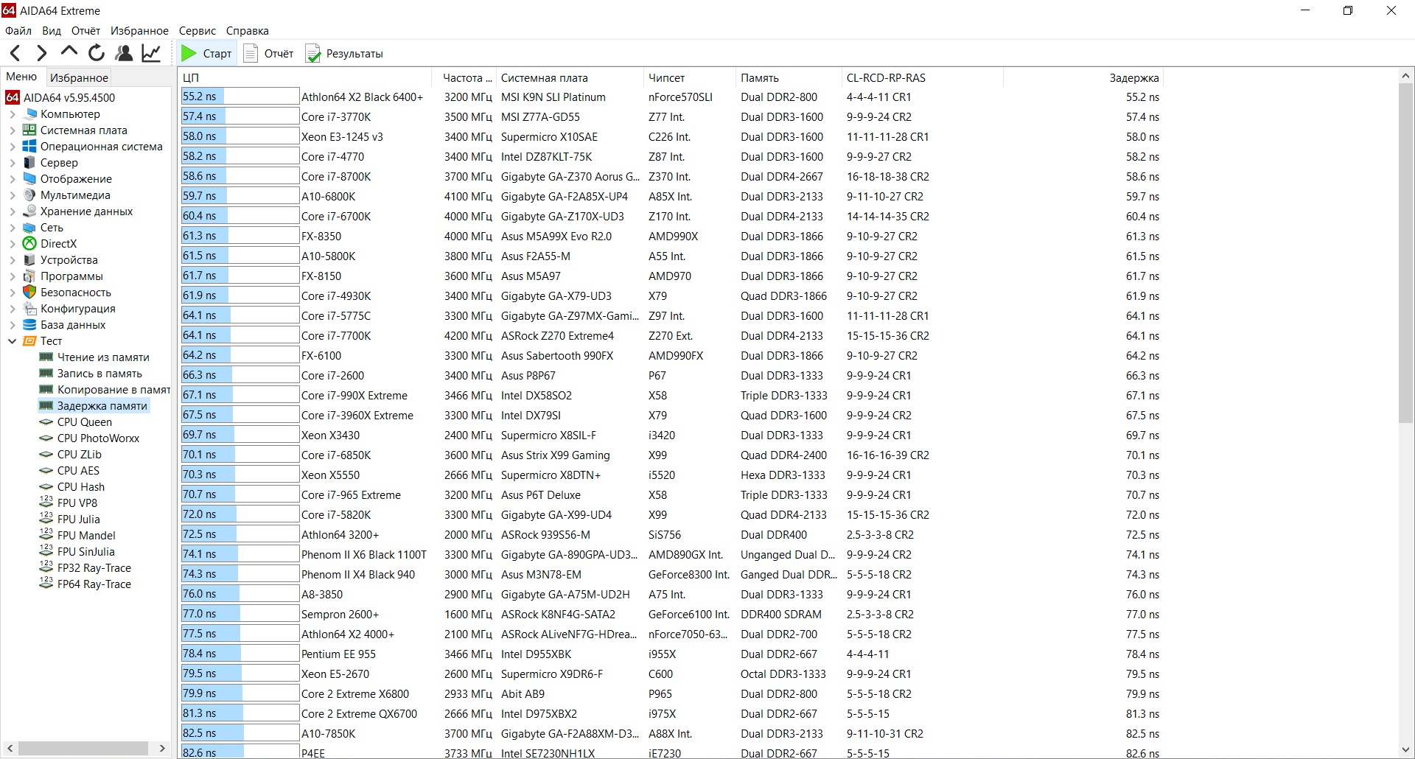Sort by the Частота column header
This screenshot has height=759, width=1415.
pos(464,77)
